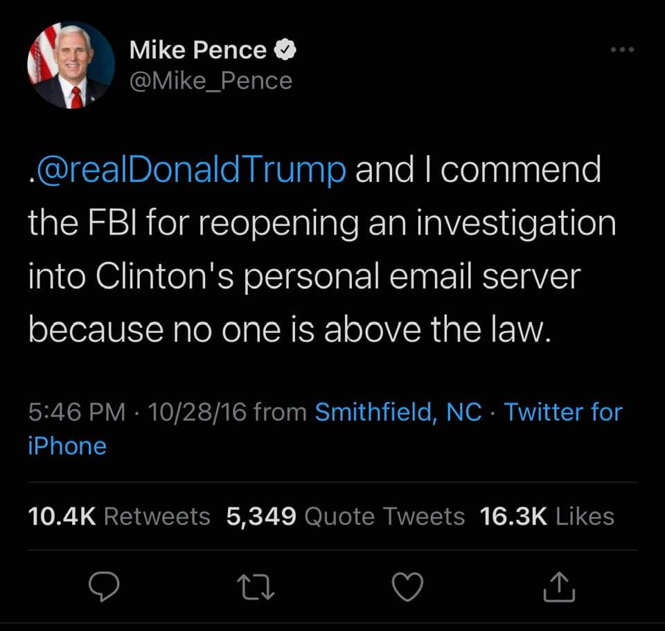The height and width of the screenshot is (631, 665).
Task: Like the tweet with the heart icon
Action: 408,587
